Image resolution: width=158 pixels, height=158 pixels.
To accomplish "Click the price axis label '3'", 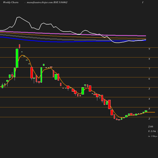I will coord(149,109).
